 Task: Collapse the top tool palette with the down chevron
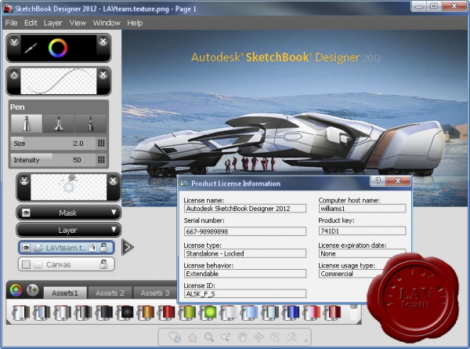[14, 41]
